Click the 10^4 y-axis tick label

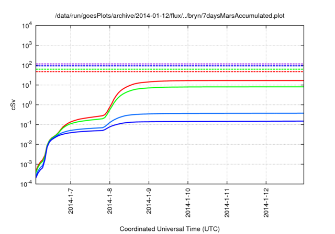tap(27, 26)
